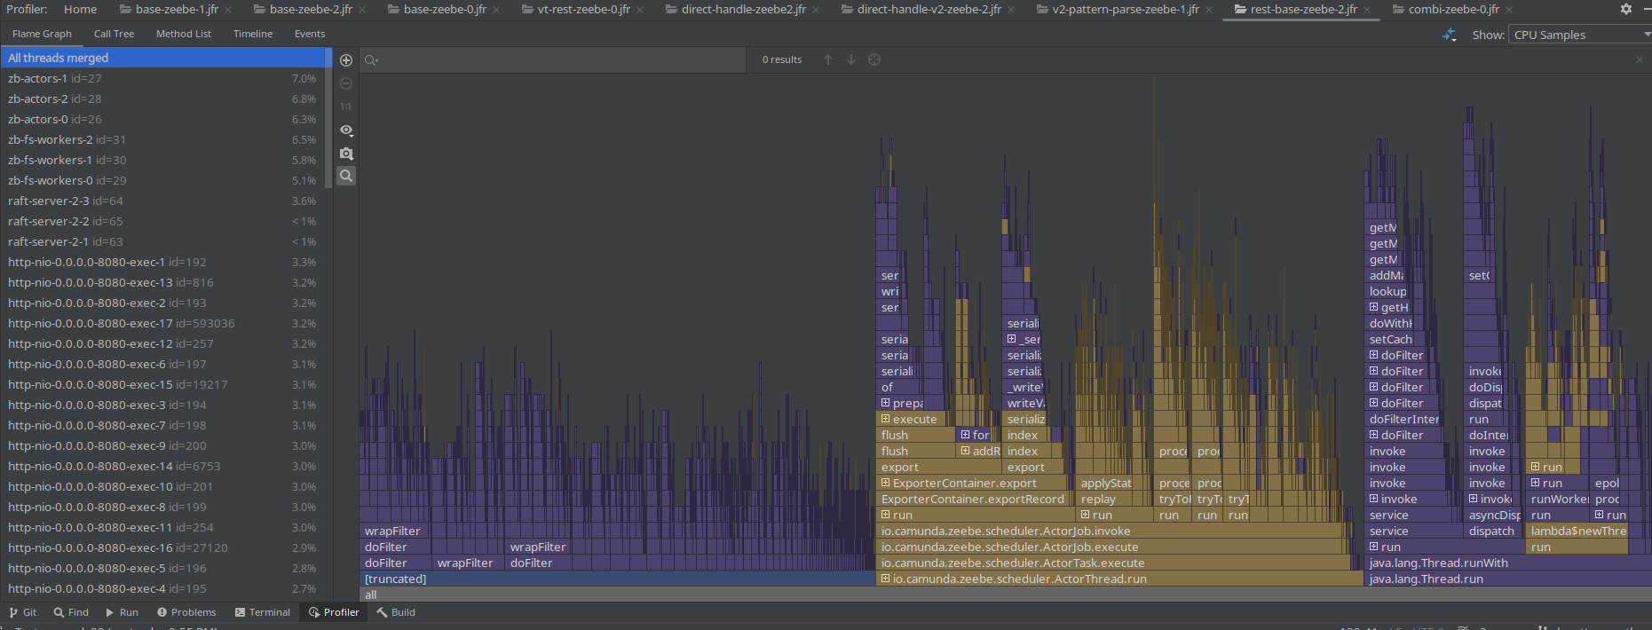
Task: Select thread raft-server-2-3 id=64
Action: tap(164, 201)
